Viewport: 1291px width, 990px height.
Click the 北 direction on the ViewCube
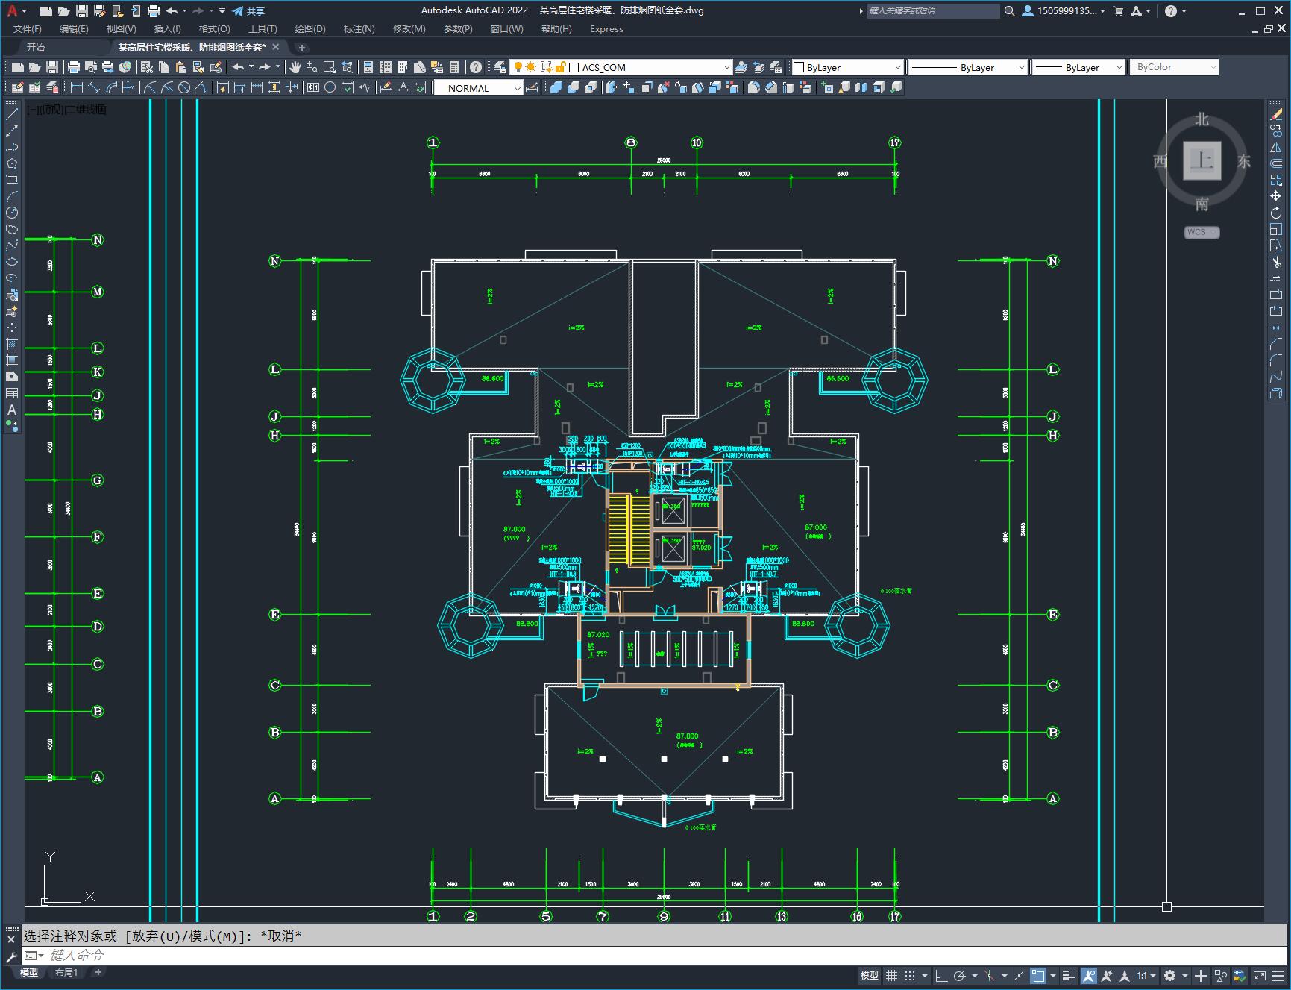coord(1202,119)
